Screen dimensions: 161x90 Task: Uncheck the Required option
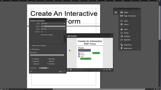[32, 61]
